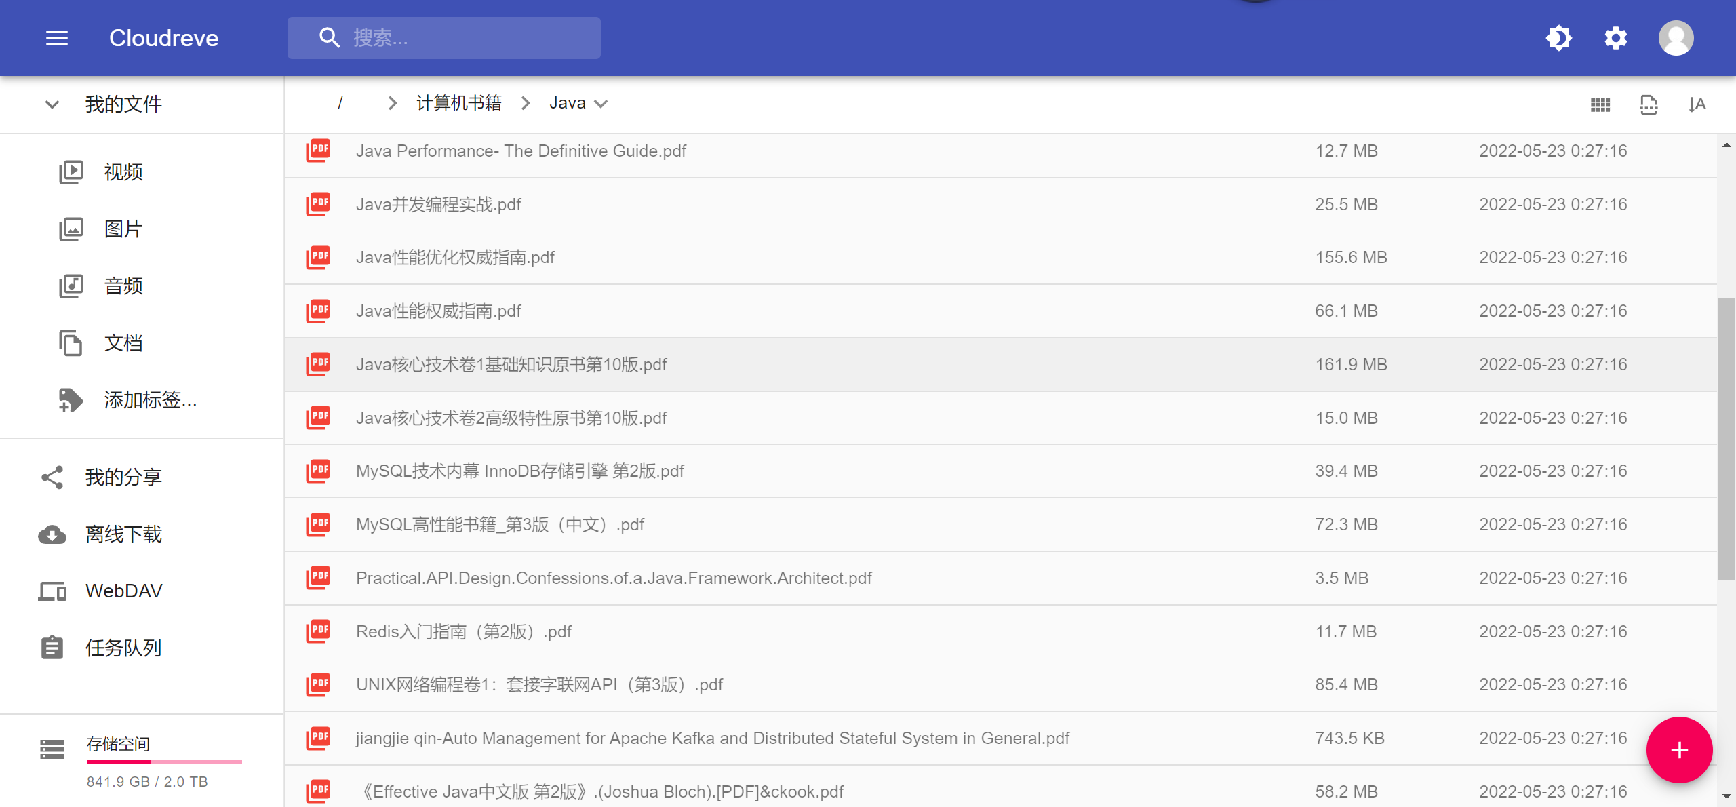Image resolution: width=1736 pixels, height=807 pixels.
Task: Click PDF icon of Redis入门指南 file
Action: pos(318,631)
